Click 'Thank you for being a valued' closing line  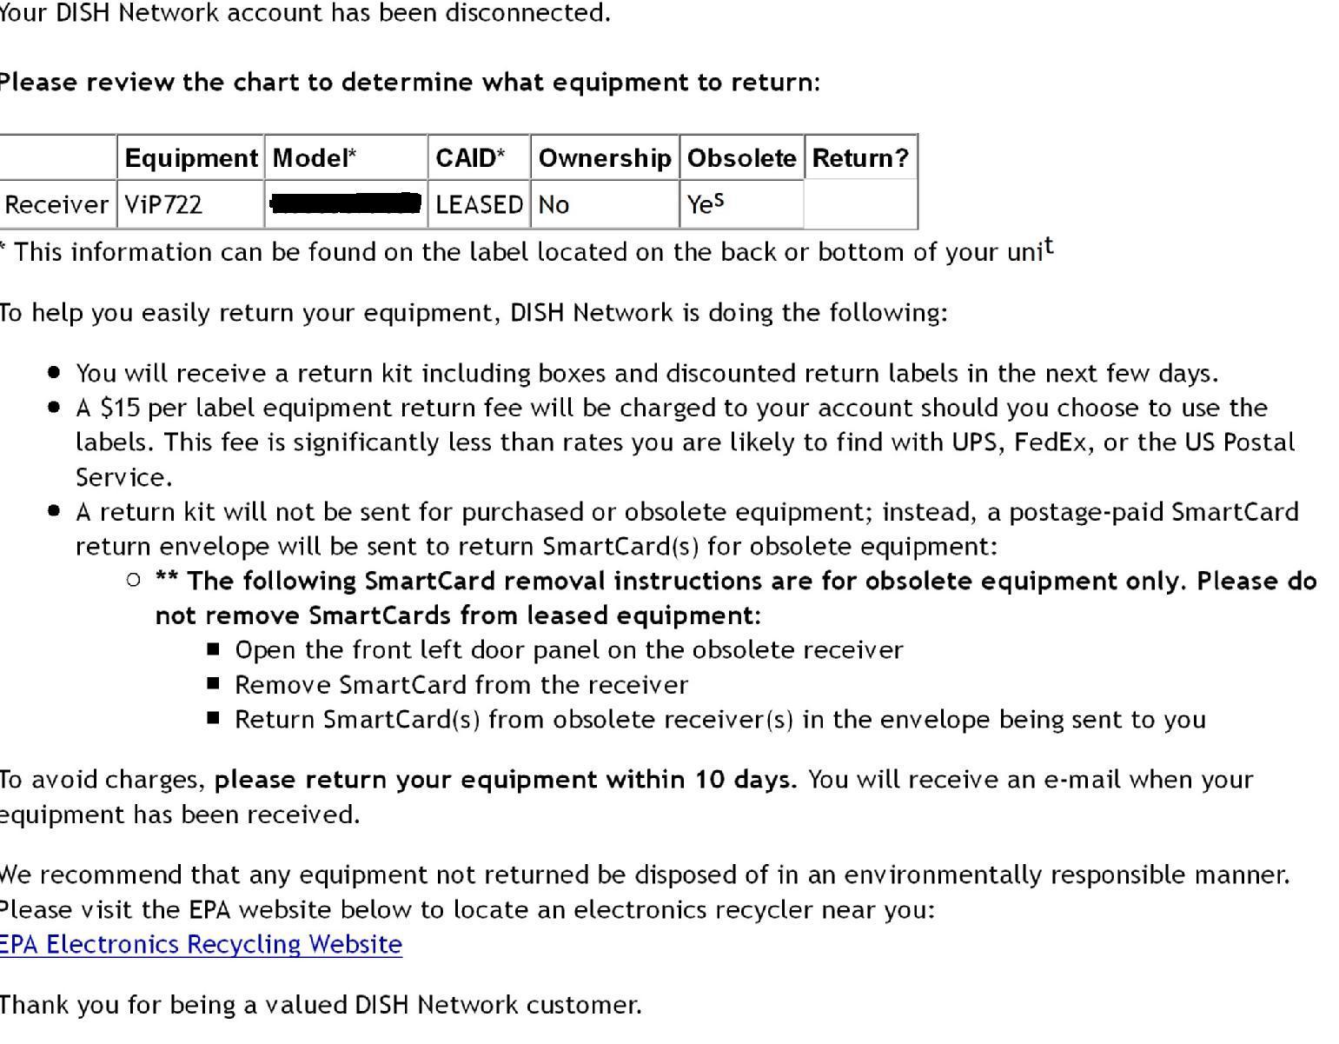coord(321,1005)
